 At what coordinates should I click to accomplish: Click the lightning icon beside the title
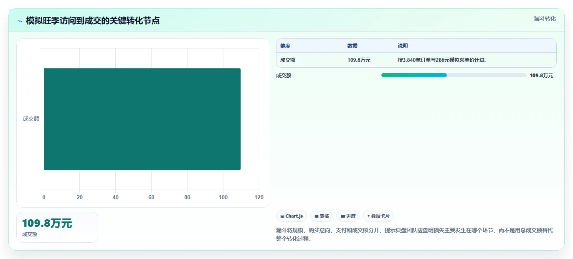pos(20,21)
